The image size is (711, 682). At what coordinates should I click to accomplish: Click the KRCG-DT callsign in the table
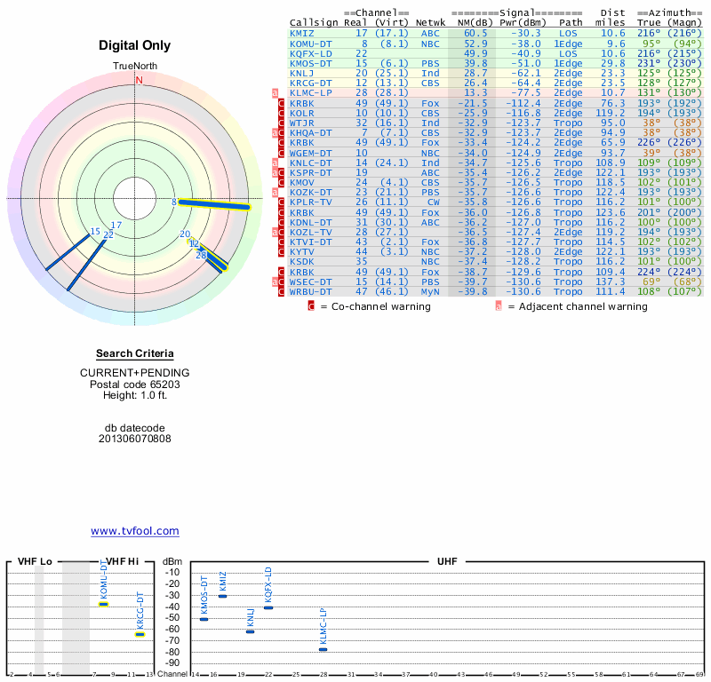point(311,83)
